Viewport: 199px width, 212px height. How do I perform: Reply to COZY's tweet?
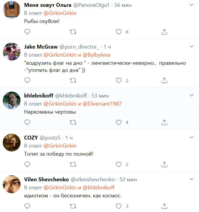tap(27, 164)
